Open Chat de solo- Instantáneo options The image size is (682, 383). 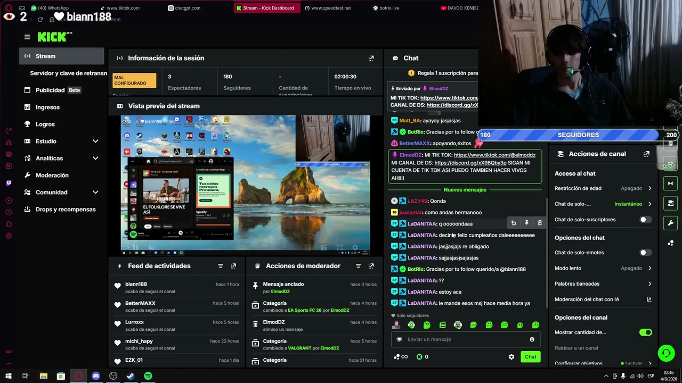click(603, 204)
